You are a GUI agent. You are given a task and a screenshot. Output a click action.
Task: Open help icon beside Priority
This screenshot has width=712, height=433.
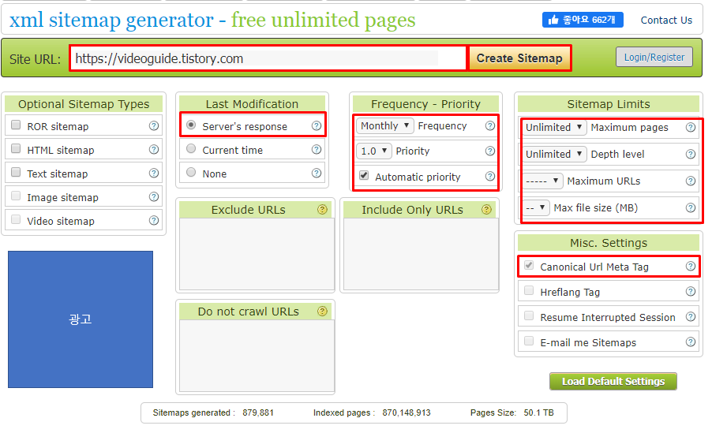490,151
